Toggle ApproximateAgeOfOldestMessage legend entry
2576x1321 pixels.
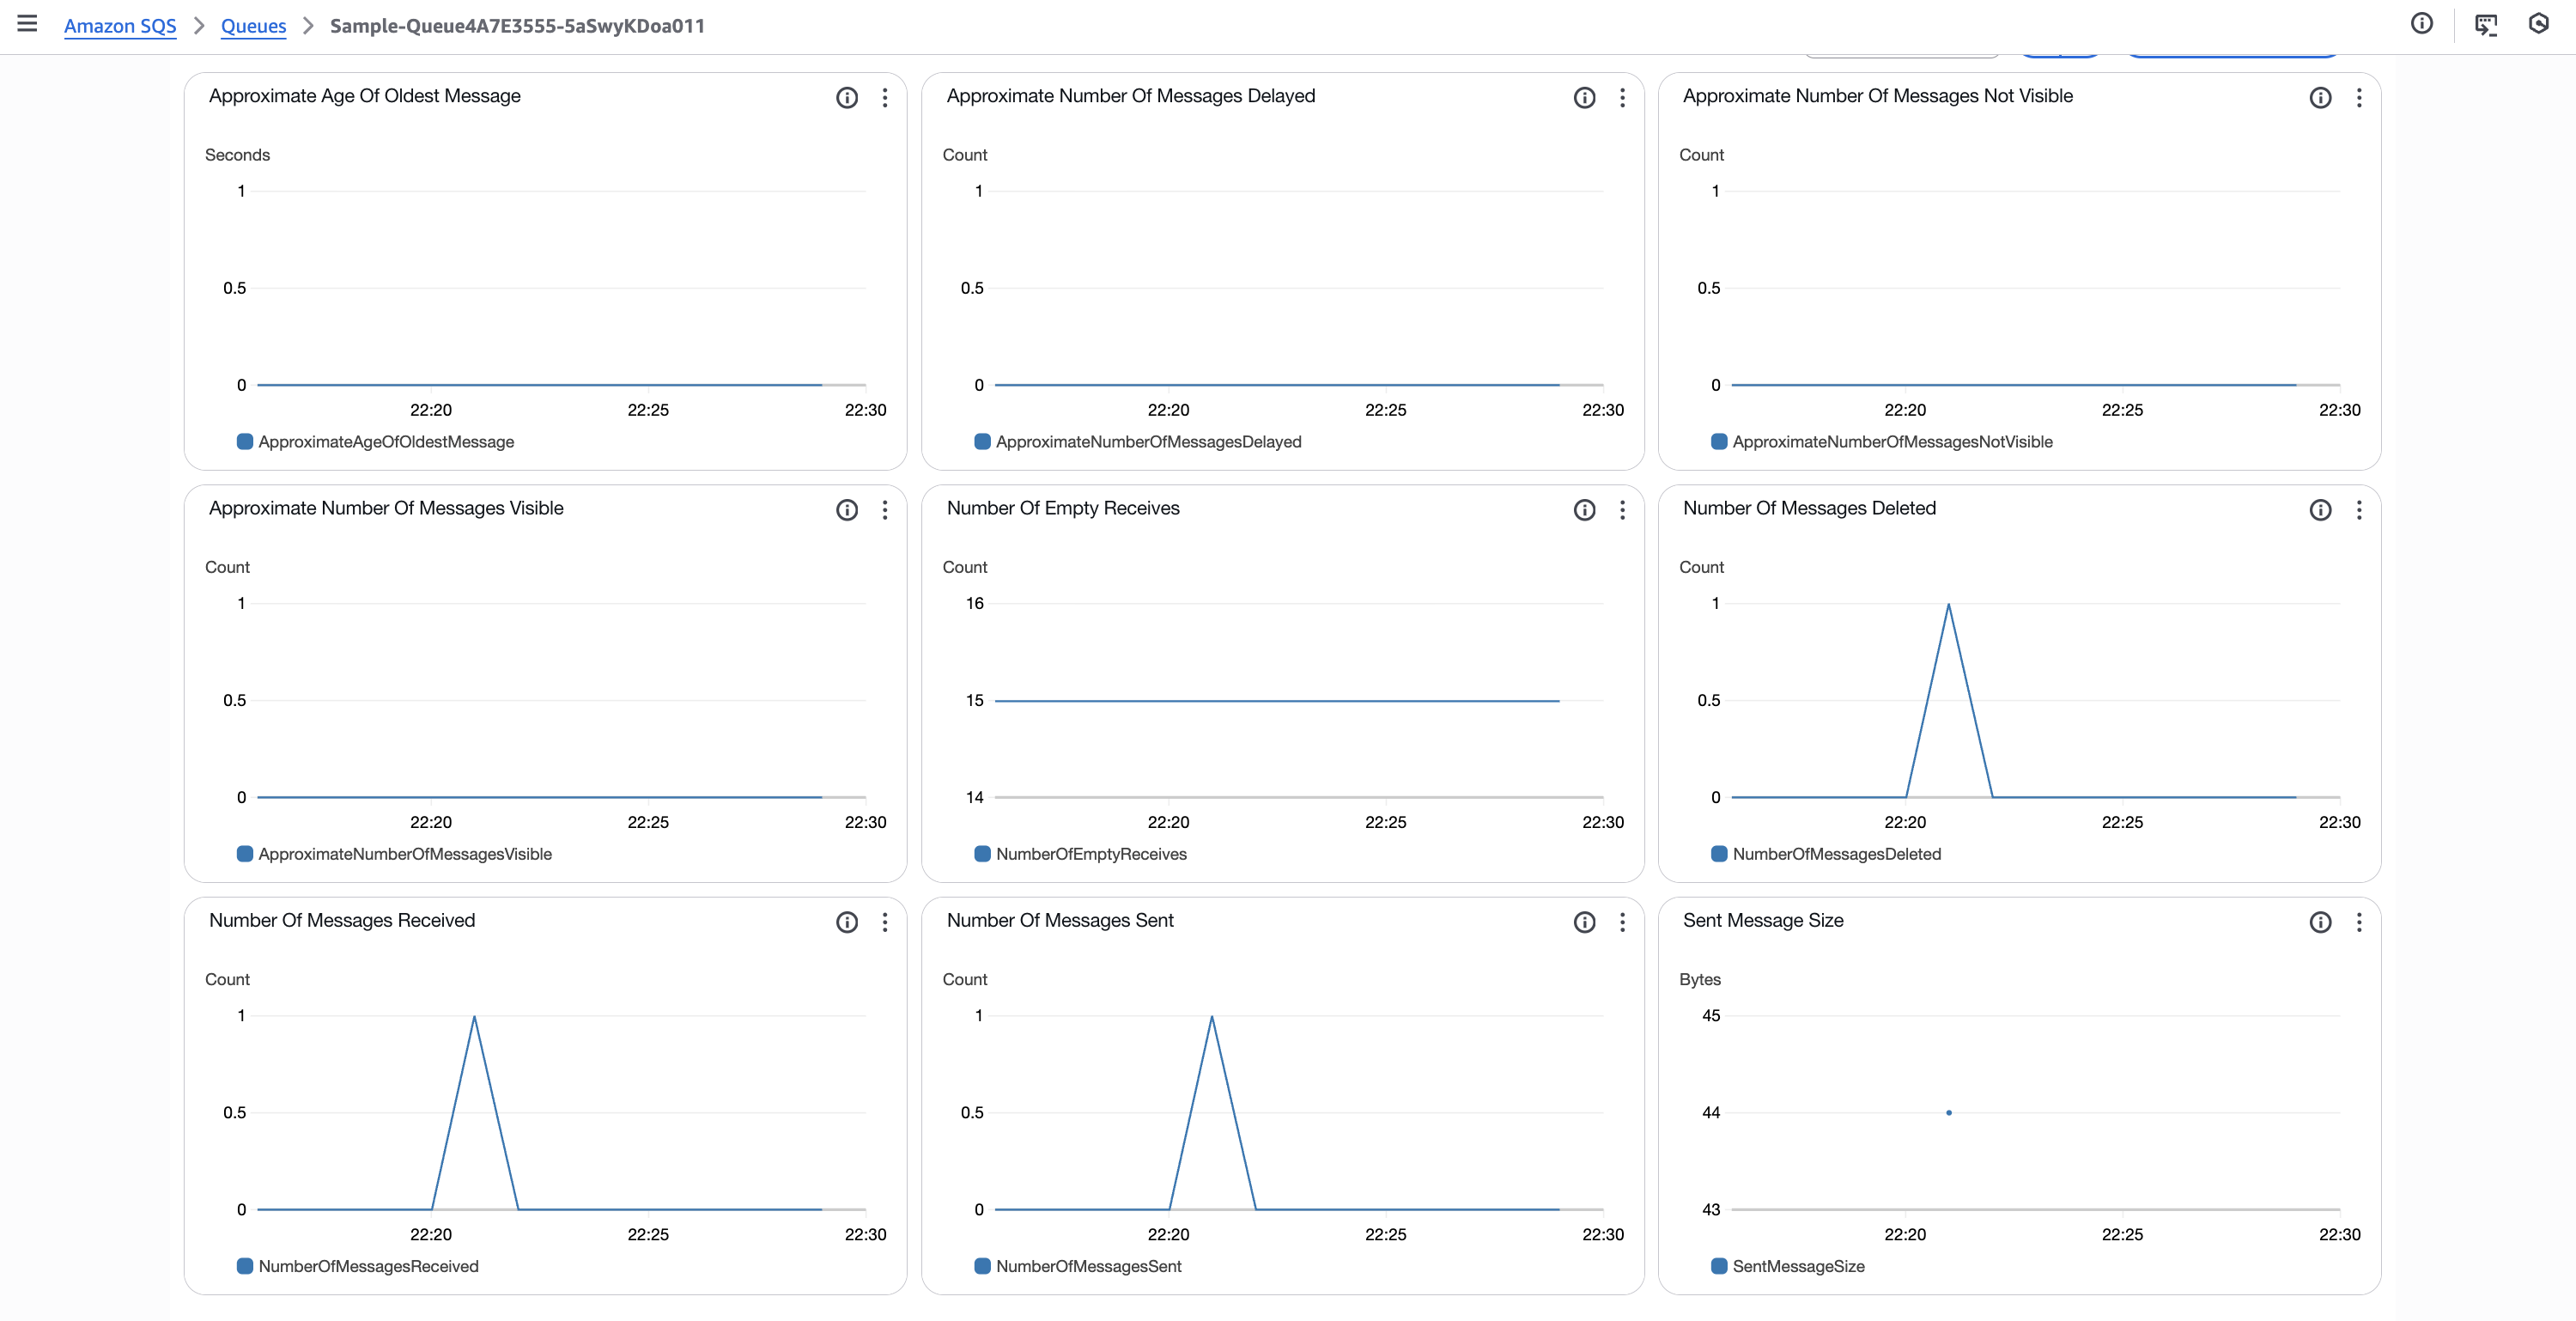point(385,442)
